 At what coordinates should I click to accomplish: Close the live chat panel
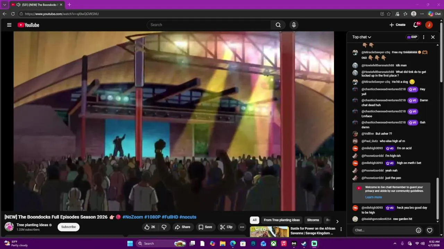point(433,37)
